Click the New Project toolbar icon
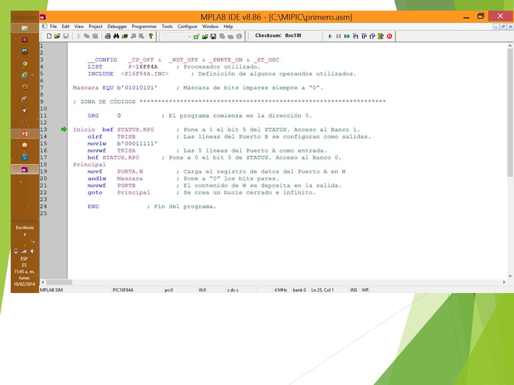This screenshot has height=385, width=514. (196, 36)
